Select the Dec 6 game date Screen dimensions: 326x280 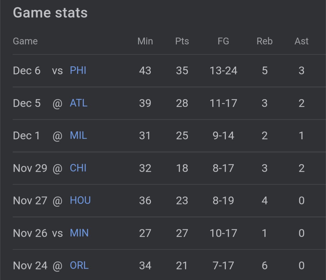coord(27,71)
